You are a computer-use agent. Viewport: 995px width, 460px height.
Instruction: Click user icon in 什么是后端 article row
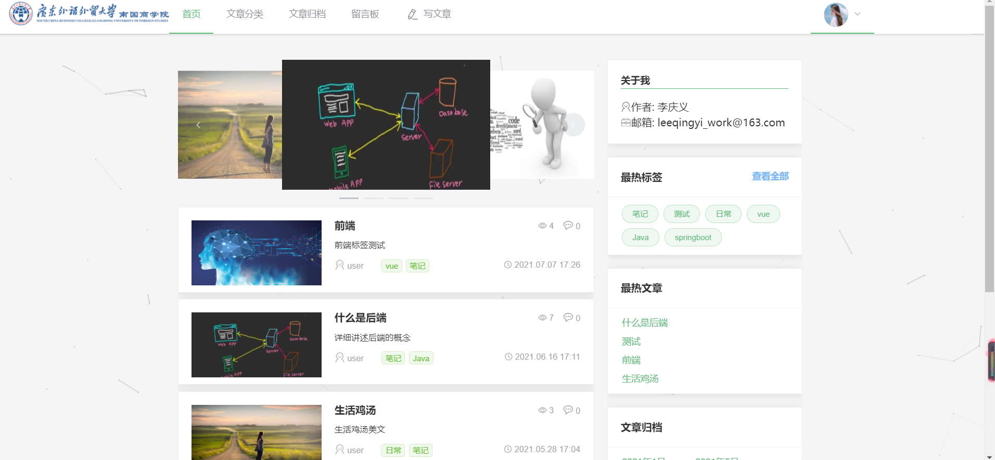point(340,358)
